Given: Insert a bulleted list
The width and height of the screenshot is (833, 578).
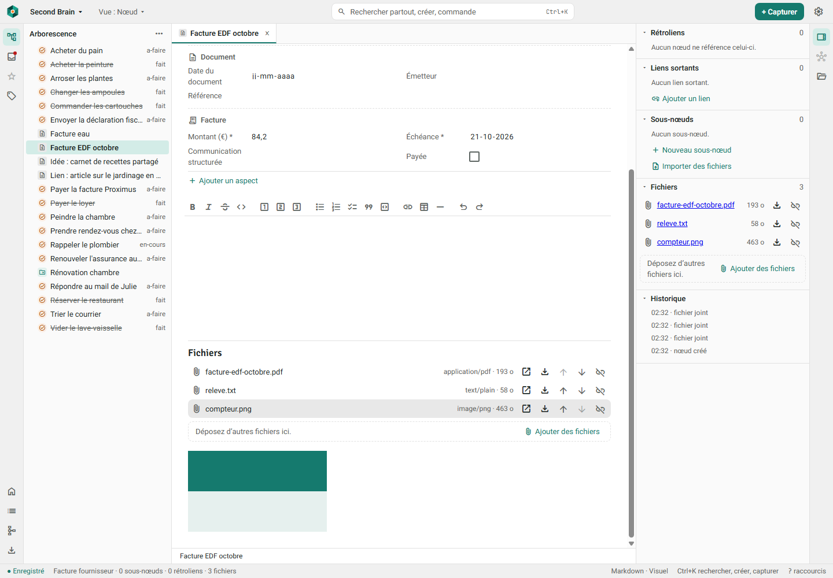Looking at the screenshot, I should [x=320, y=207].
